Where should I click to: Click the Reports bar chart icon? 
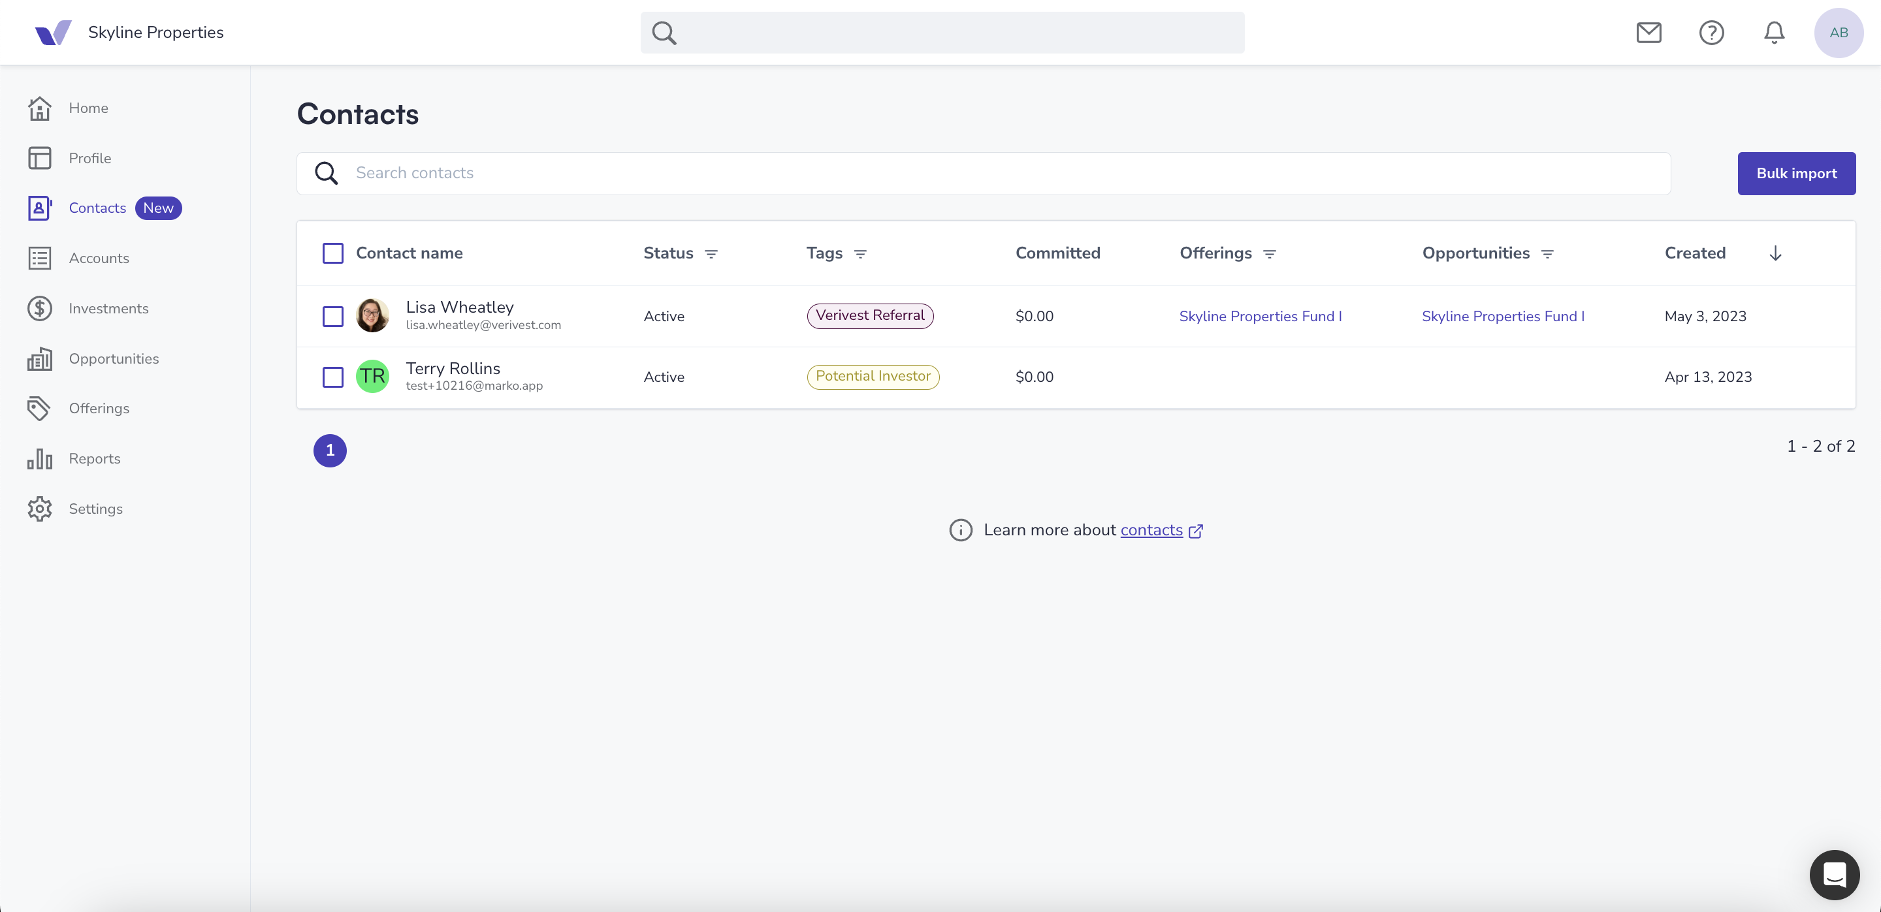[39, 459]
